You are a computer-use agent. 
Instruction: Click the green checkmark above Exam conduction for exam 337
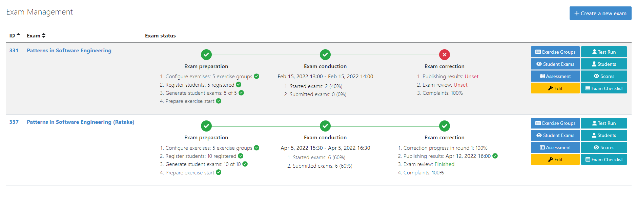[325, 126]
